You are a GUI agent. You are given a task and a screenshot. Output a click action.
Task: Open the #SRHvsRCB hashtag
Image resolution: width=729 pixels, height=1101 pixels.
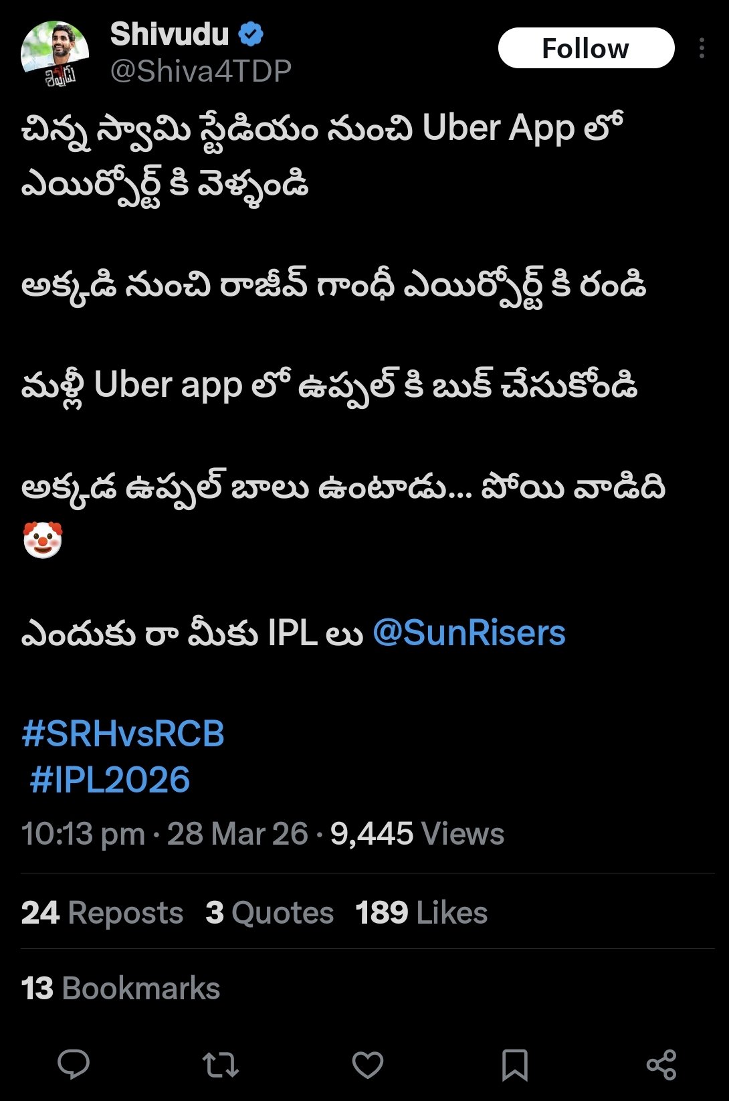click(123, 734)
